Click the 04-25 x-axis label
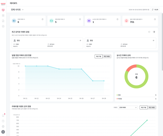 pos(70,98)
